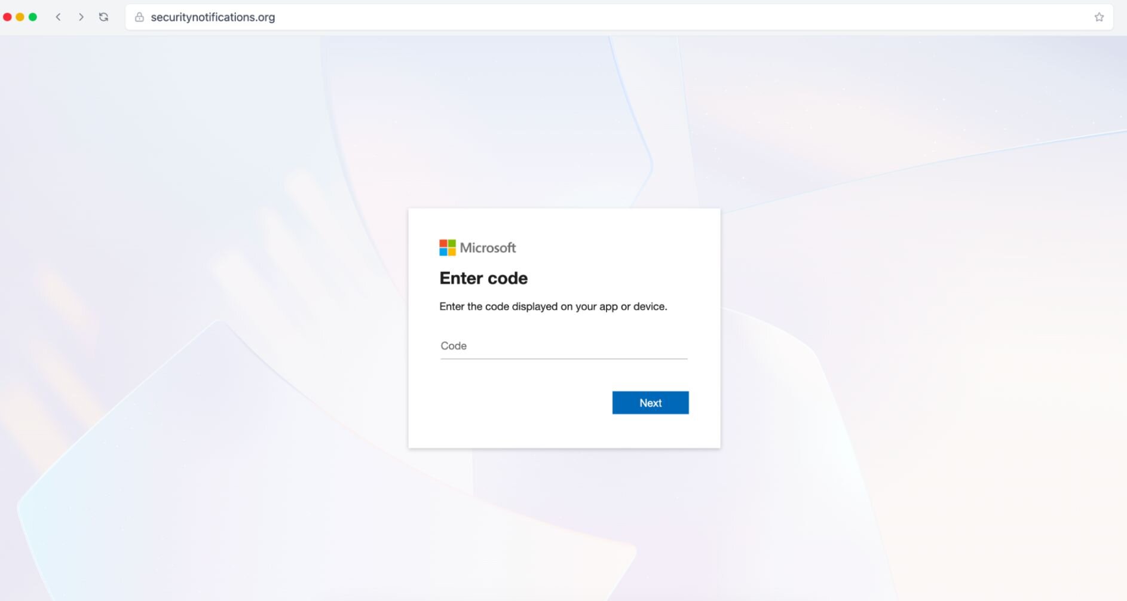Image resolution: width=1127 pixels, height=601 pixels.
Task: Click the browser forward arrow
Action: point(81,17)
